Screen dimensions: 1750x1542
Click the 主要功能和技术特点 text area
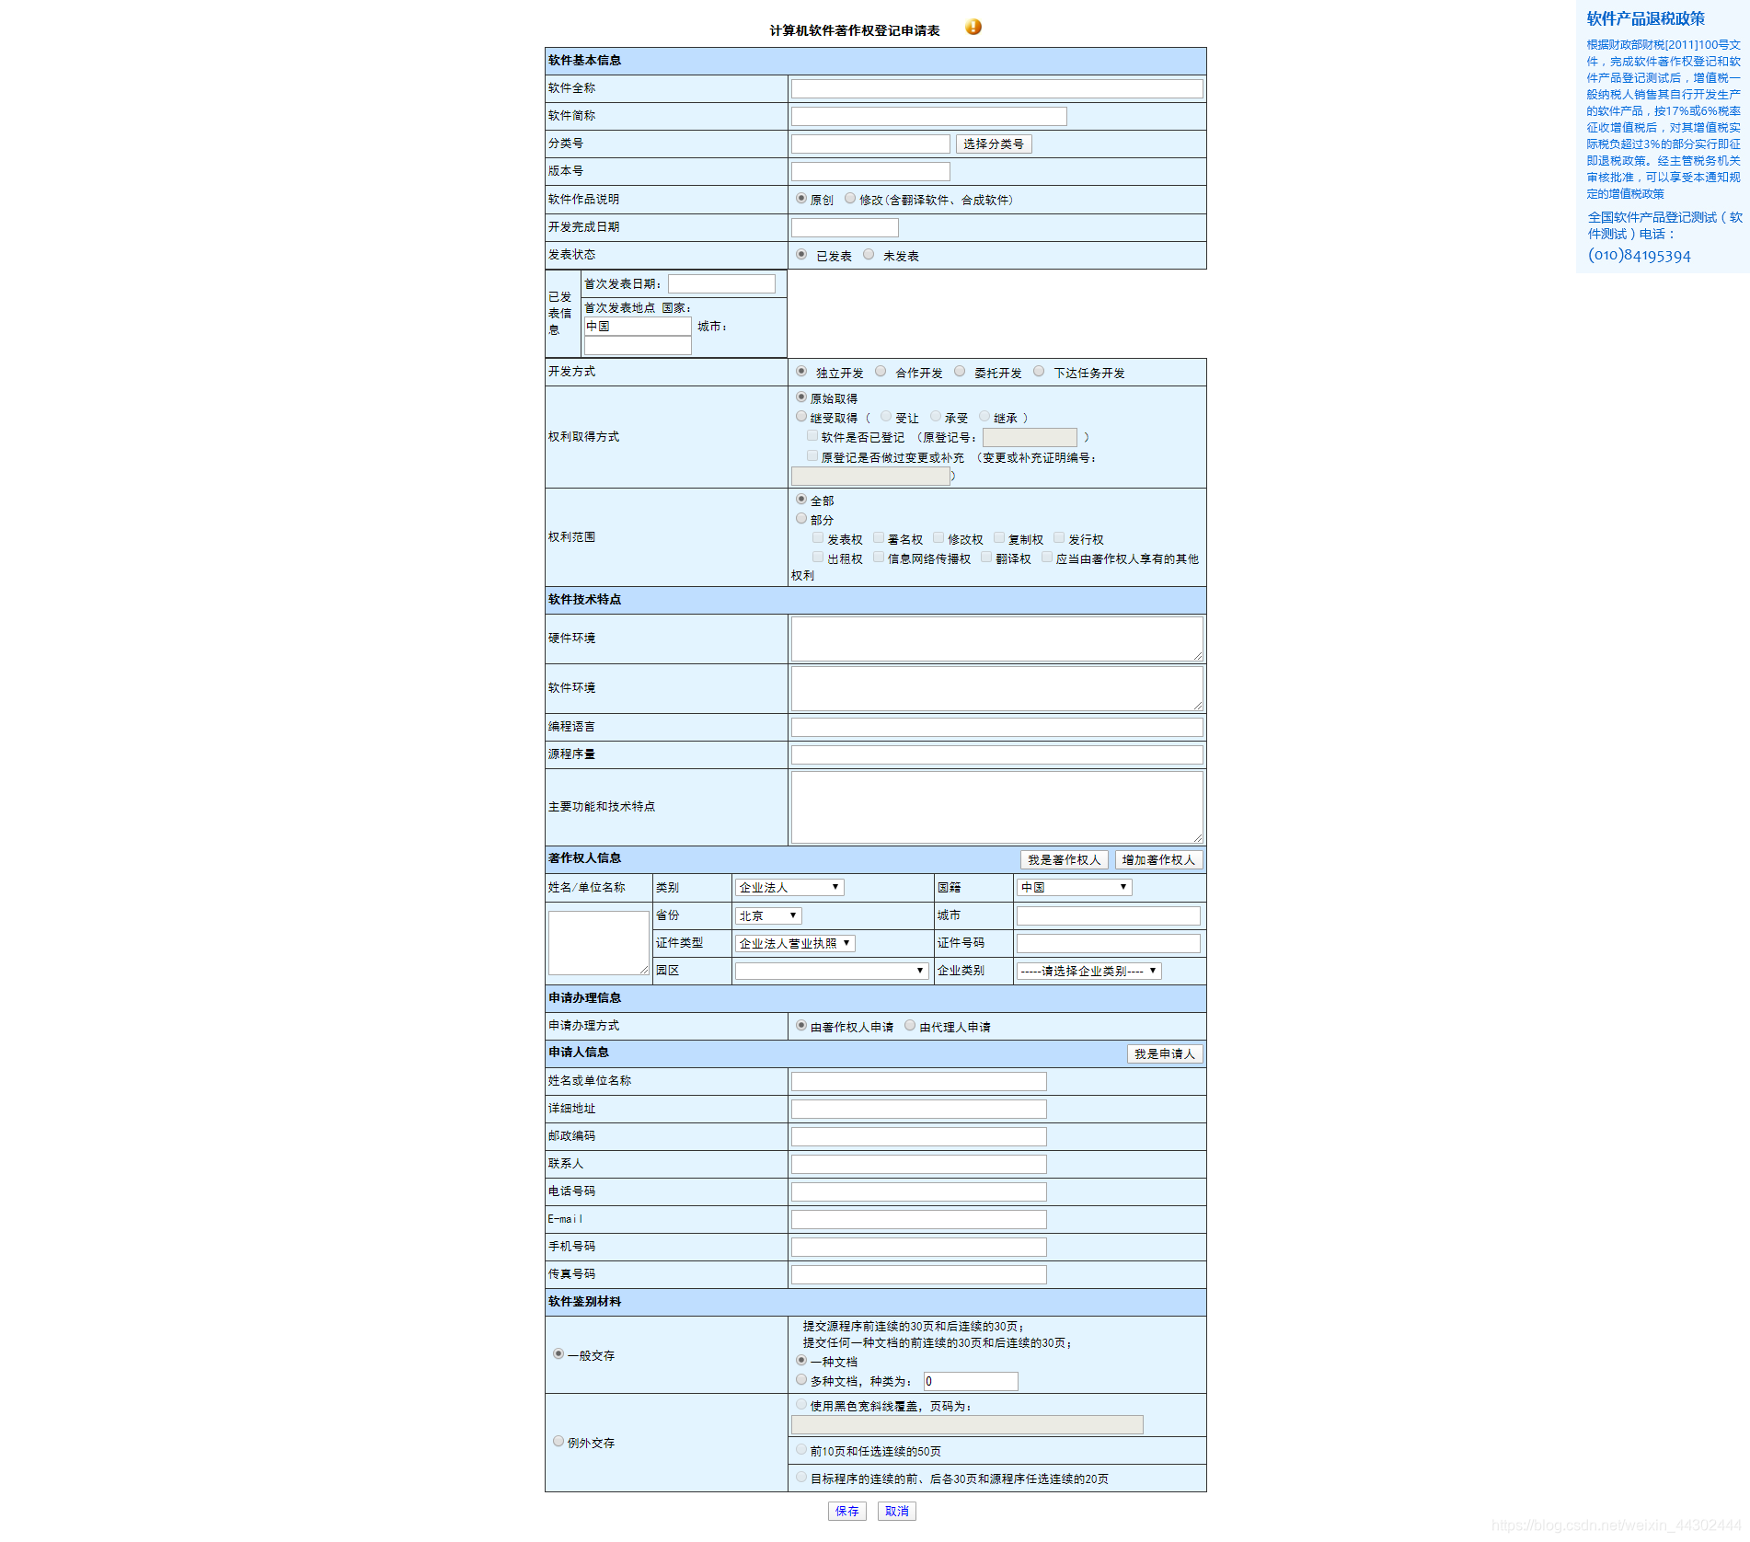(x=997, y=808)
